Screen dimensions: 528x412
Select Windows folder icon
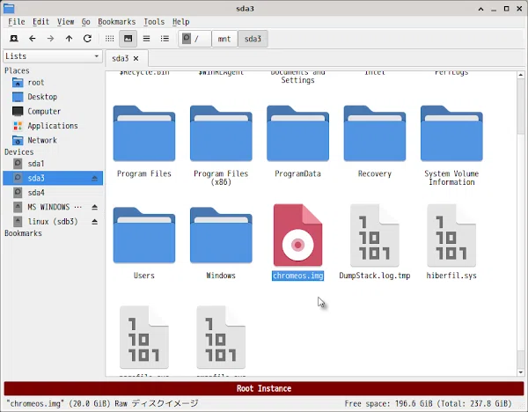click(221, 235)
